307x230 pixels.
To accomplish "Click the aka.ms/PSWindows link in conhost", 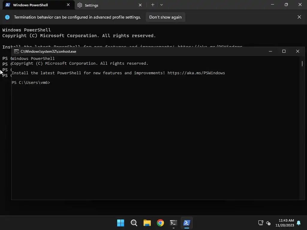I will click(196, 73).
